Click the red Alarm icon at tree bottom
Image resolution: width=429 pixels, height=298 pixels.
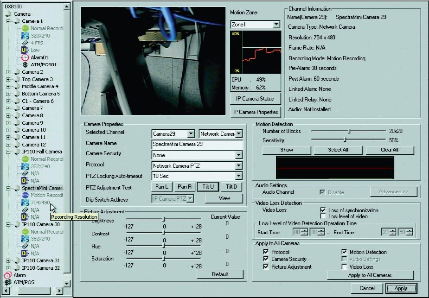8,275
